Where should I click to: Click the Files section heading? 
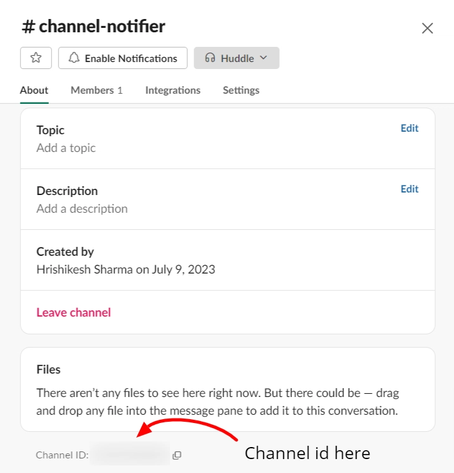pos(49,369)
